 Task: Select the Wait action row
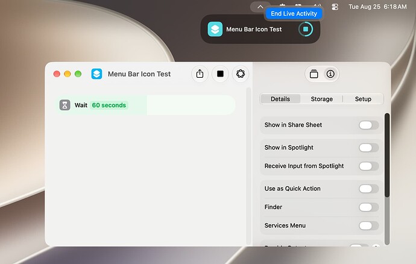pyautogui.click(x=145, y=105)
